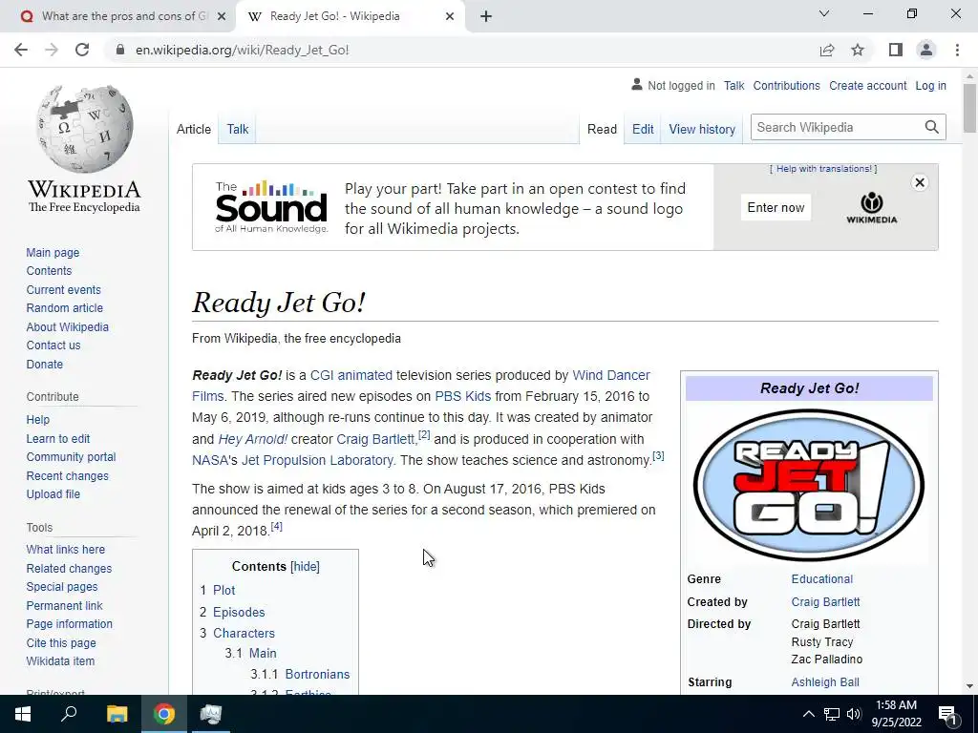Open the Log in link

pyautogui.click(x=930, y=85)
